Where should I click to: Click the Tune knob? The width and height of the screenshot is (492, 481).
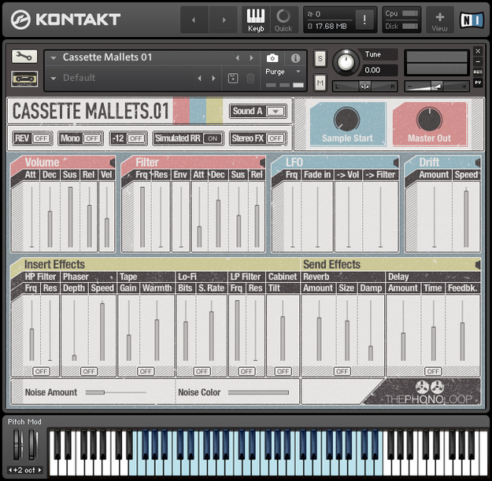346,62
